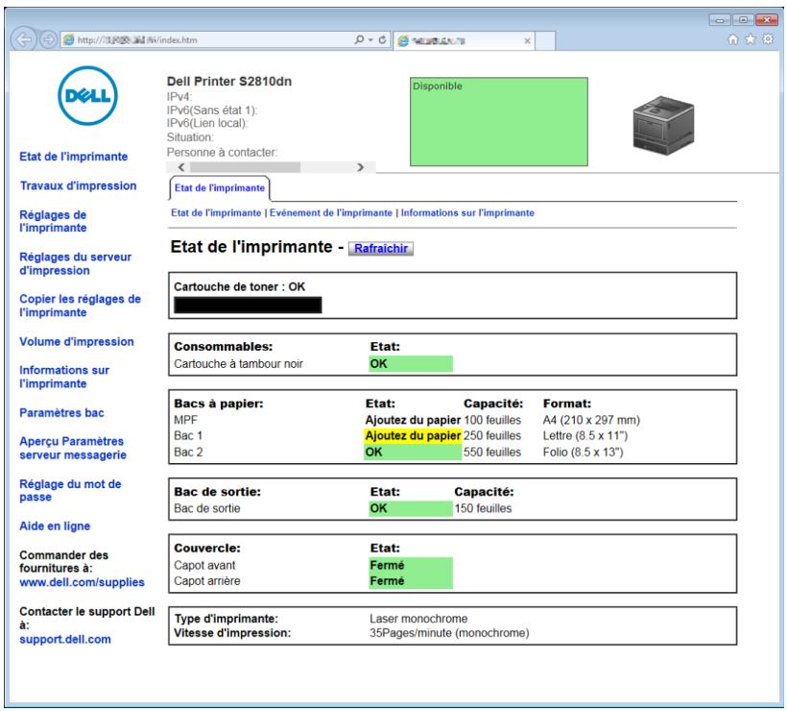Open Réglages de l'imprimante in sidebar
Screen dimensions: 787x711
[53, 222]
